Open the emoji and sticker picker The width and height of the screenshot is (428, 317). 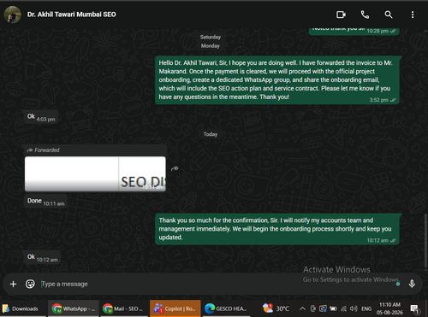[30, 284]
